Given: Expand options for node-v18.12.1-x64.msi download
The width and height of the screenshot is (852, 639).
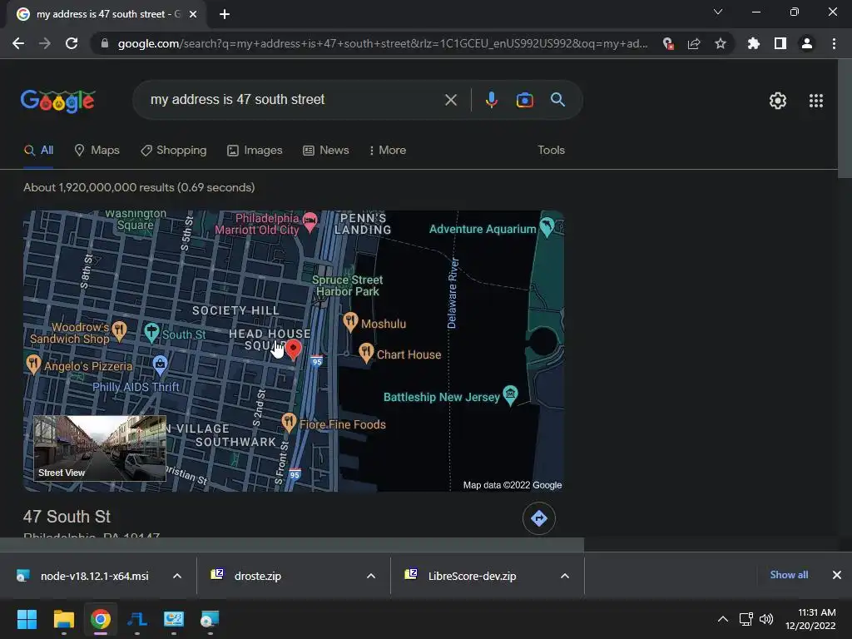Looking at the screenshot, I should coord(177,576).
